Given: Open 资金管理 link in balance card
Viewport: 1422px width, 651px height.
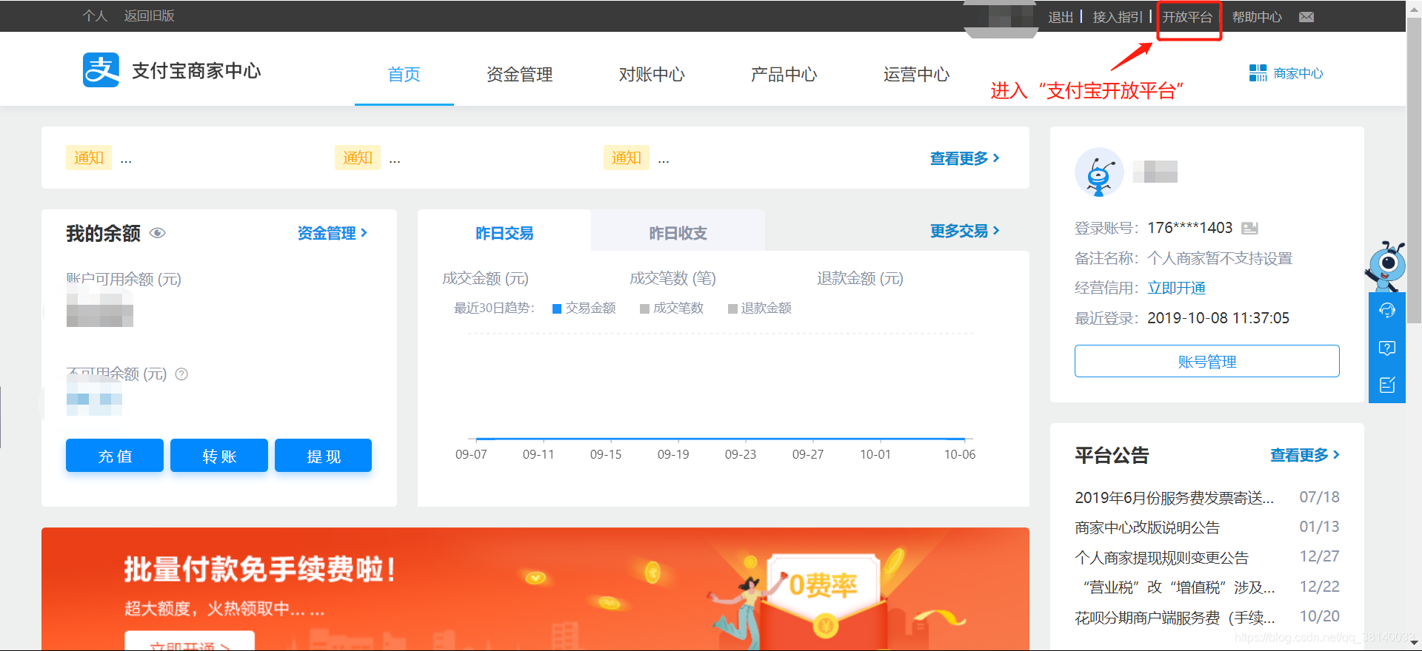Looking at the screenshot, I should tap(333, 233).
